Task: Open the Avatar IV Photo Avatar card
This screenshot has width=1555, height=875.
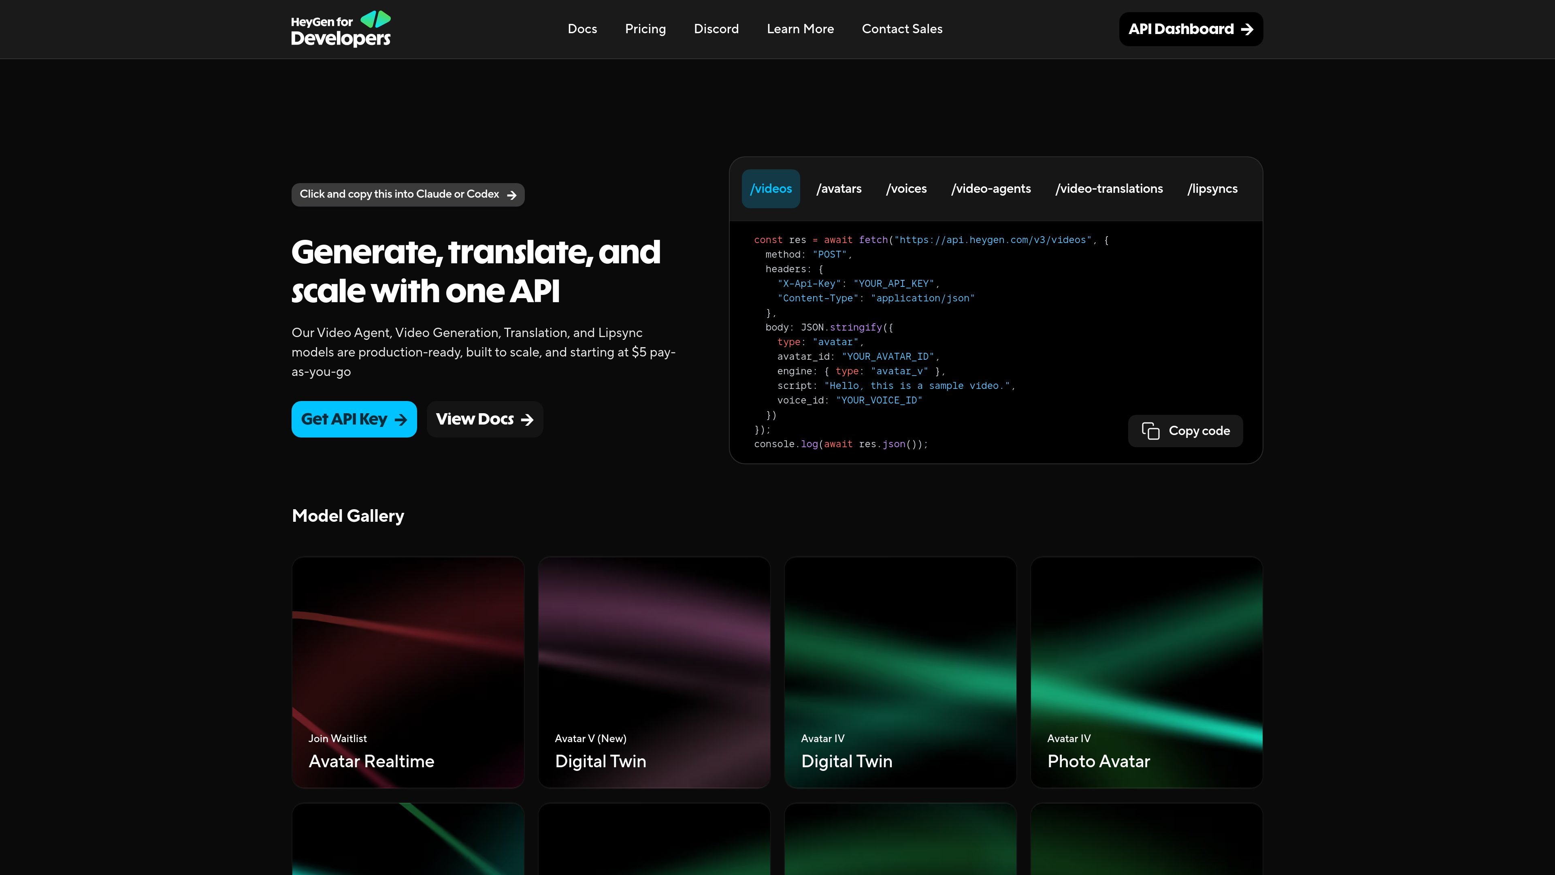Action: click(1146, 672)
